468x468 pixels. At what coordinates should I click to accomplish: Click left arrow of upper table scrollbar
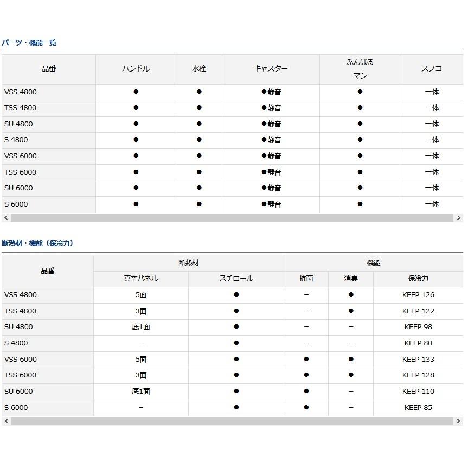[6, 218]
